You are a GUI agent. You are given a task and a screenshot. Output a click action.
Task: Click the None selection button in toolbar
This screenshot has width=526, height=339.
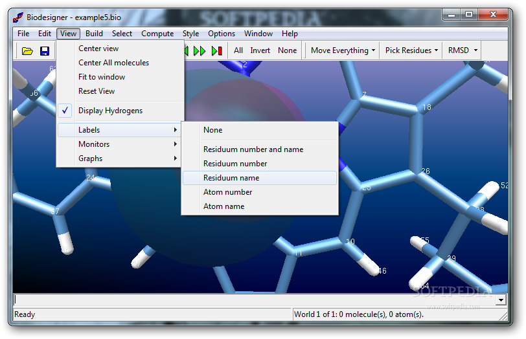pos(287,50)
